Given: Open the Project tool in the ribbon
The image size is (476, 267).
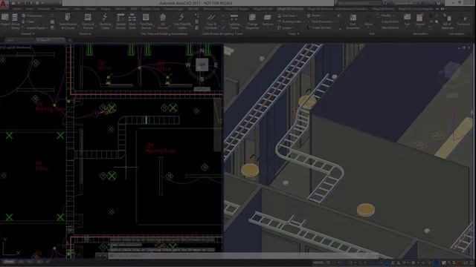Looking at the screenshot, I should pos(5,20).
